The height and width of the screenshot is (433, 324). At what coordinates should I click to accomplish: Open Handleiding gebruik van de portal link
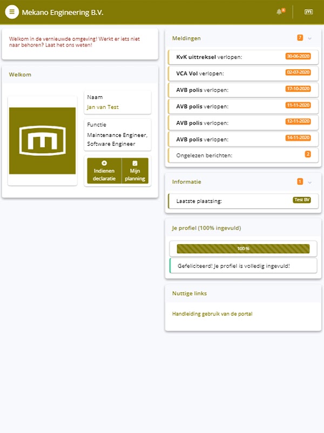point(212,314)
